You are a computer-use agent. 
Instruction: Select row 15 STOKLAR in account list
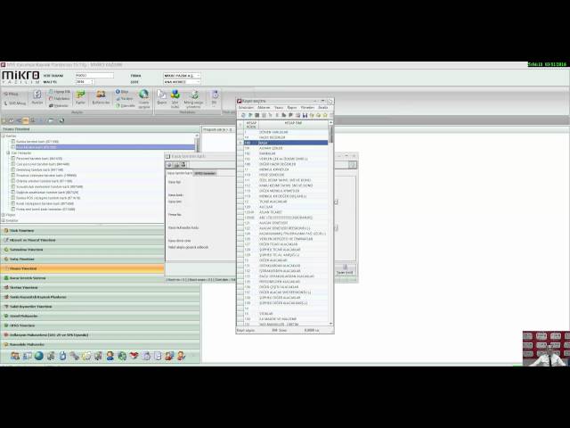286,313
